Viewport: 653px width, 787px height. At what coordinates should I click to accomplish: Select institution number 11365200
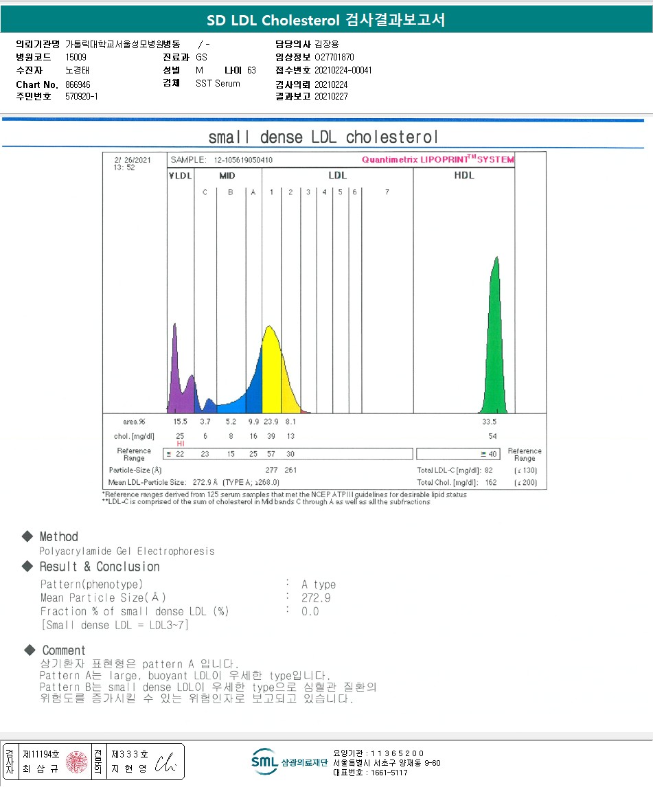(397, 753)
